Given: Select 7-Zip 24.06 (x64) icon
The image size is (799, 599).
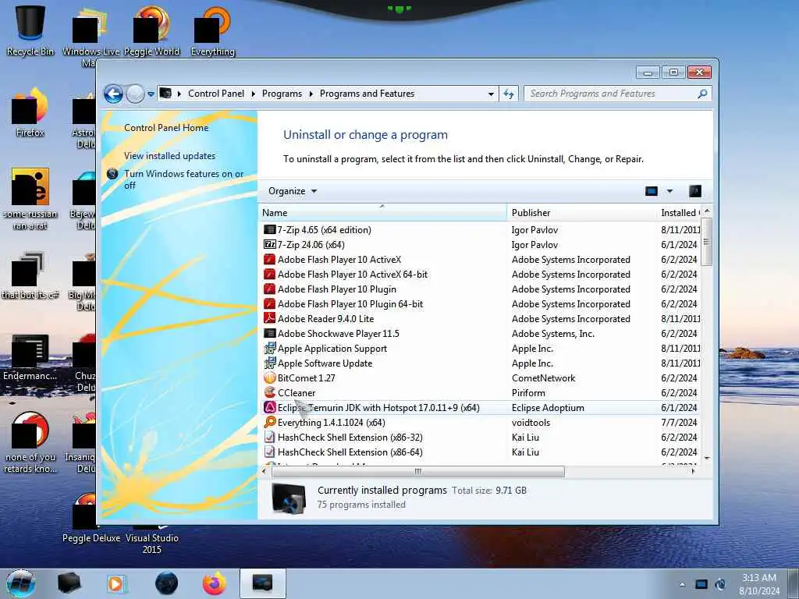Looking at the screenshot, I should pyautogui.click(x=269, y=244).
